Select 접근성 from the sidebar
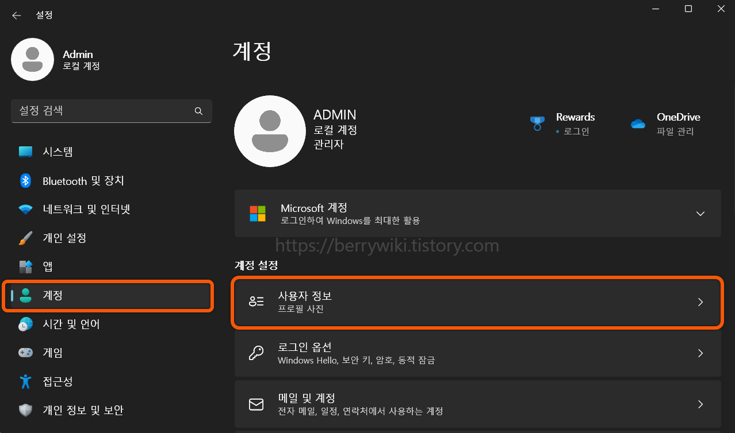The width and height of the screenshot is (735, 433). pos(55,381)
